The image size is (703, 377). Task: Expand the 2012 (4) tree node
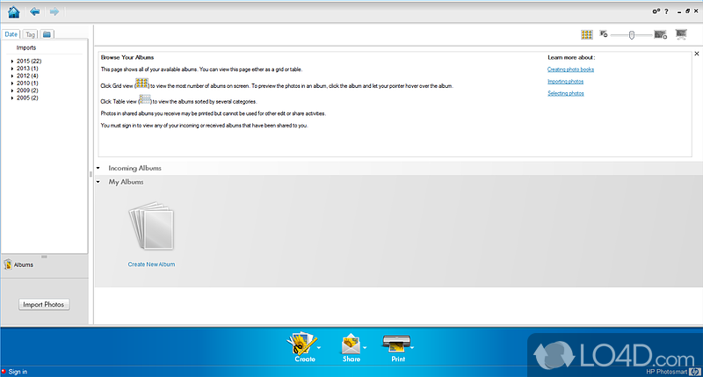click(12, 76)
